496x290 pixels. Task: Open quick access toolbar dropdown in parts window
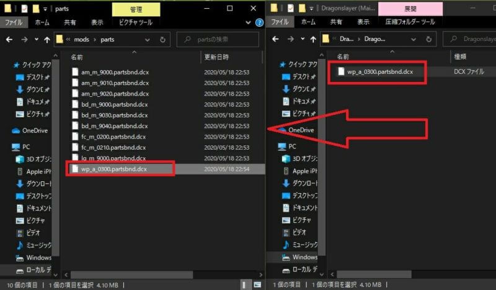(x=45, y=9)
